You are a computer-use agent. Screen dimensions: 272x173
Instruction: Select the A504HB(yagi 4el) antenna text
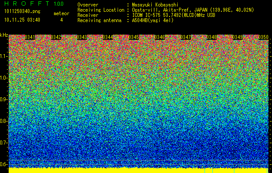(x=153, y=20)
